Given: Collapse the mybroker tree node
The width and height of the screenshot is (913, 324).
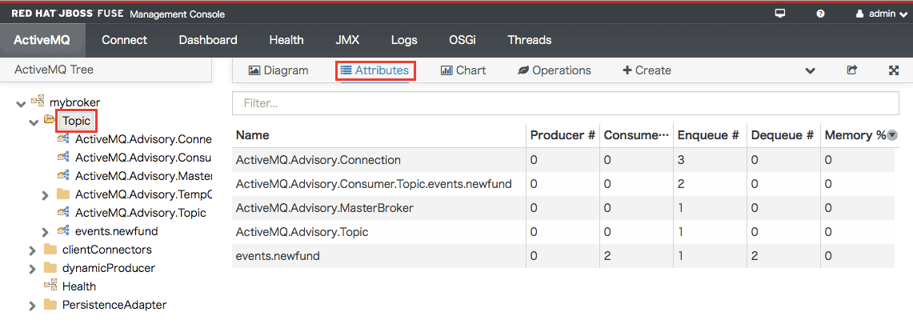Looking at the screenshot, I should pyautogui.click(x=21, y=104).
